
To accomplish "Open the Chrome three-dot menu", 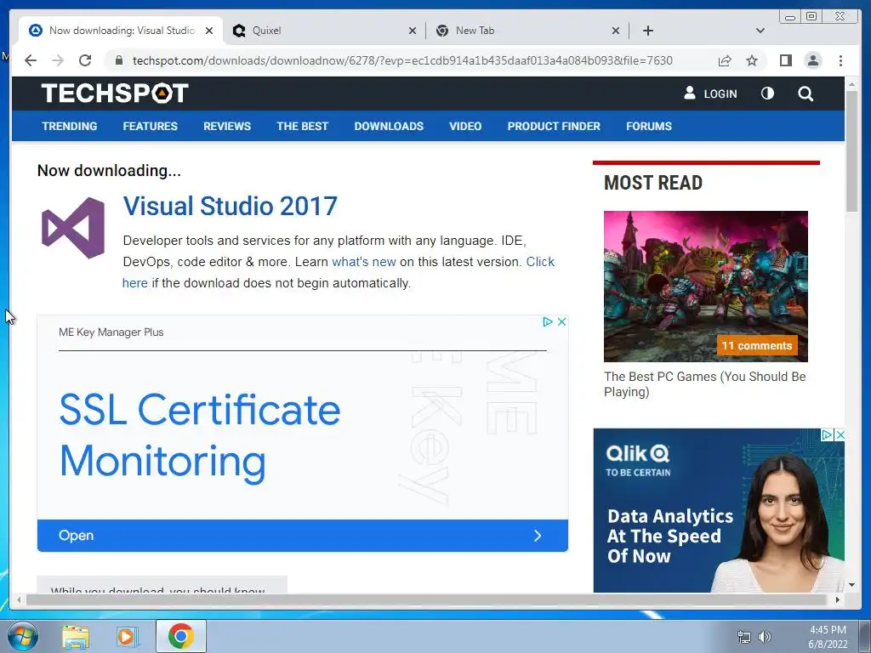I will click(x=840, y=60).
